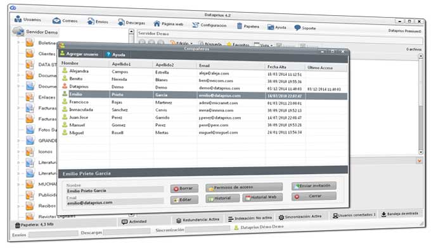Click the Sincronización: Activa gear icon
This screenshot has width=431, height=248.
pyautogui.click(x=281, y=217)
